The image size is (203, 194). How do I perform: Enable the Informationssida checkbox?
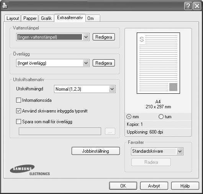pyautogui.click(x=18, y=100)
